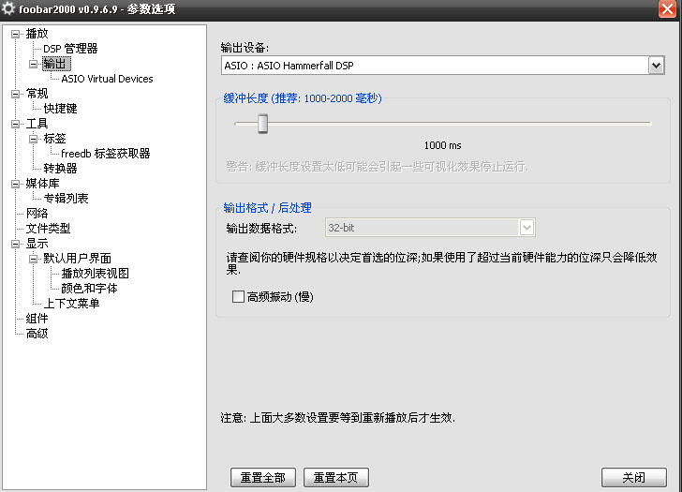Viewport: 682px width, 492px height.
Task: Click the 重置全部 button
Action: click(x=263, y=478)
